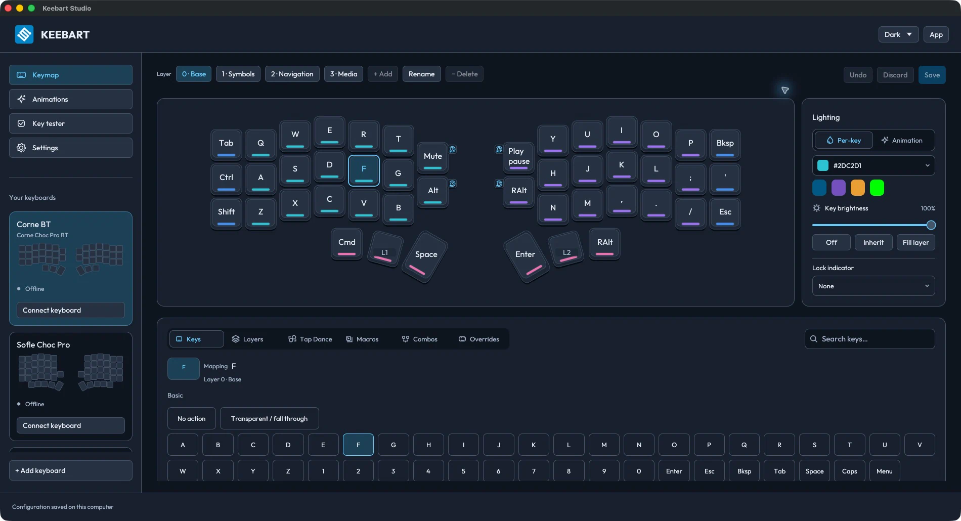The width and height of the screenshot is (961, 521).
Task: Open the Tap Dance tab
Action: tap(310, 339)
